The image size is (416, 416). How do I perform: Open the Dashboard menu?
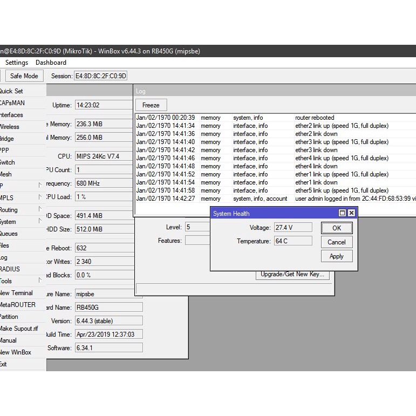51,63
